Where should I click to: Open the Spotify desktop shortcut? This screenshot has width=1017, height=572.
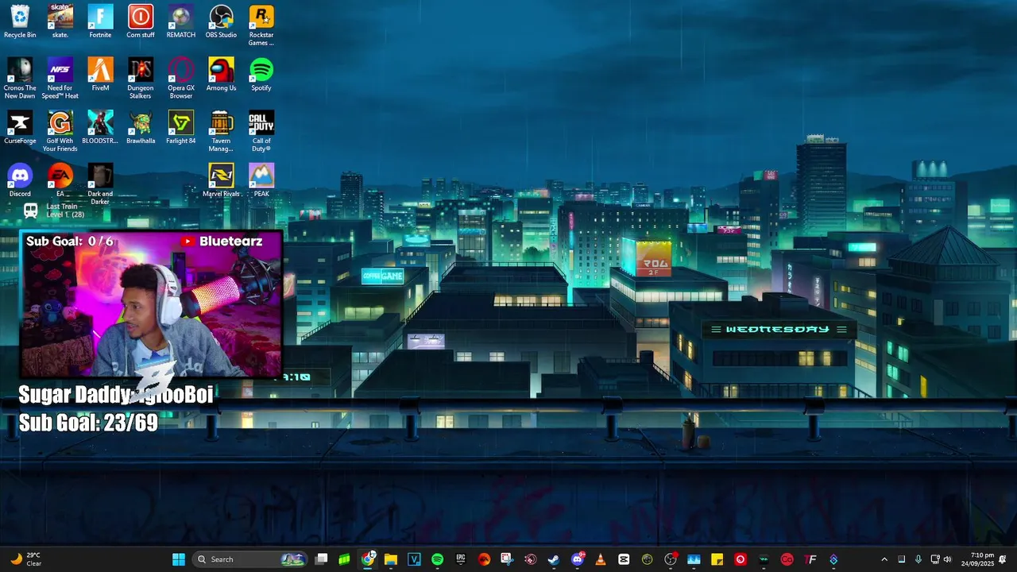(261, 74)
